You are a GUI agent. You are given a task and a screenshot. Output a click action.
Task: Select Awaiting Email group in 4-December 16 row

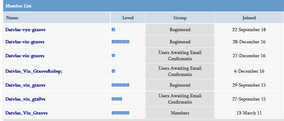pos(180,71)
